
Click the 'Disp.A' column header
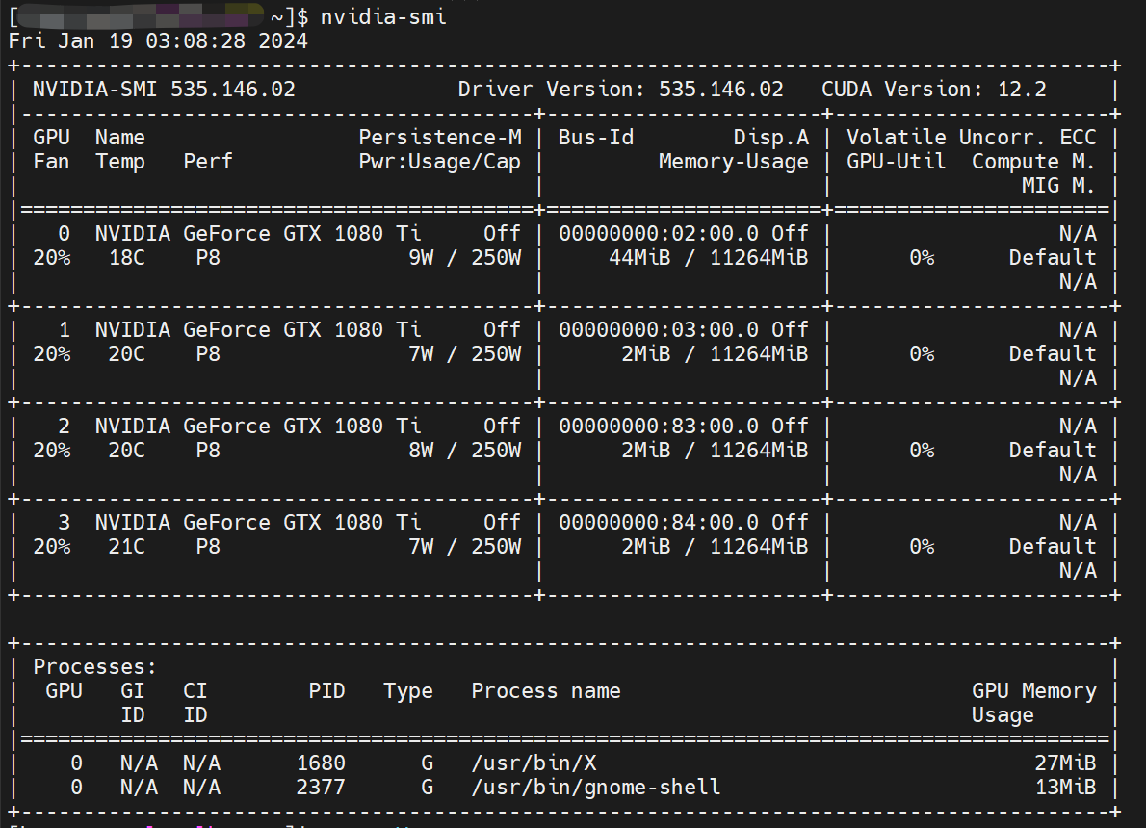771,138
